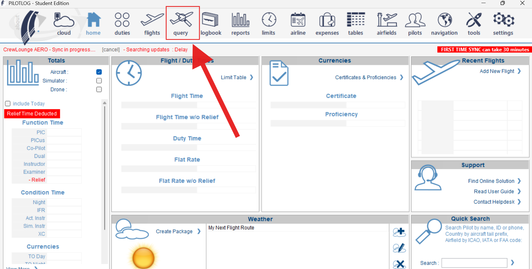This screenshot has height=269, width=532.
Task: Open the expenses page
Action: (327, 24)
